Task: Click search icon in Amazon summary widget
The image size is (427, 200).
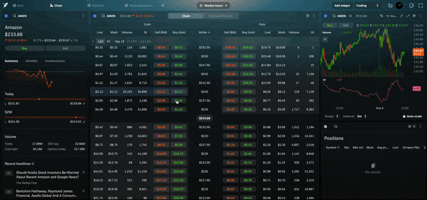Action: 14,16
